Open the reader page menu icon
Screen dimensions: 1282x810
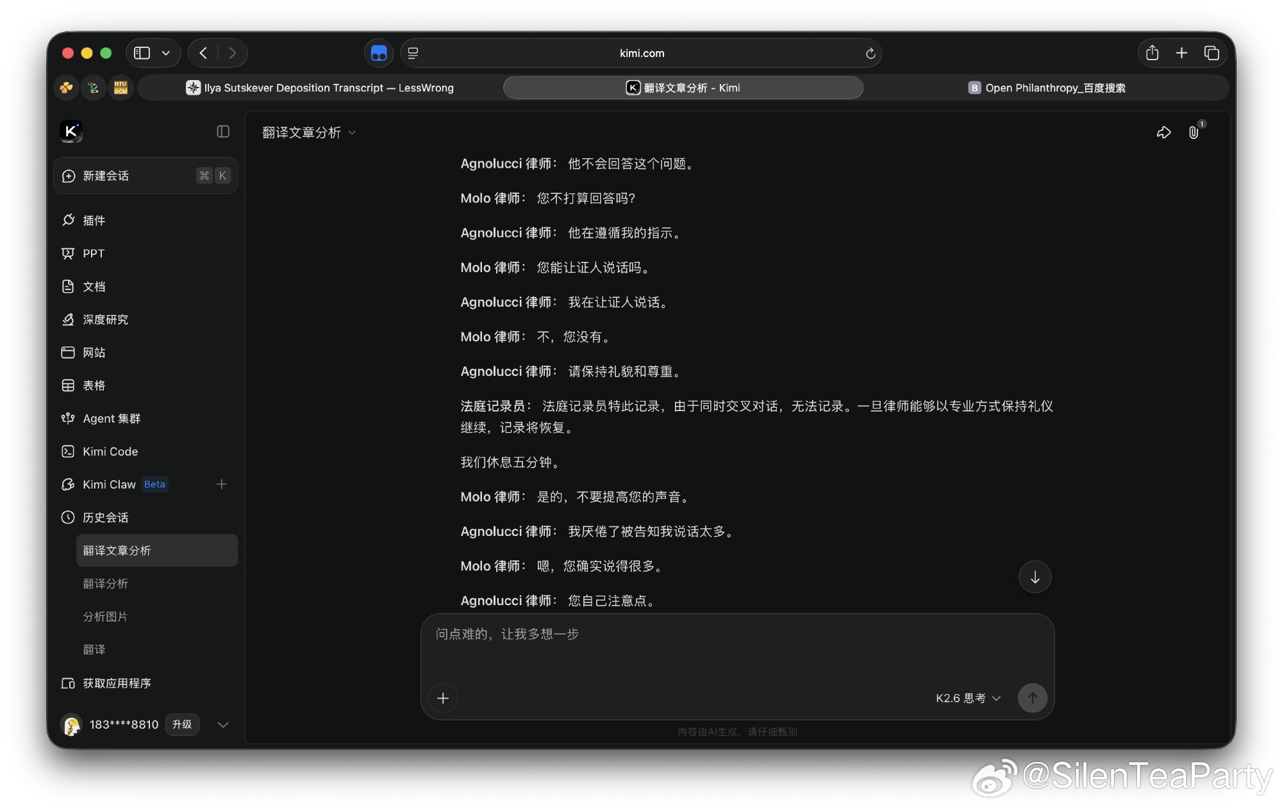click(x=413, y=53)
